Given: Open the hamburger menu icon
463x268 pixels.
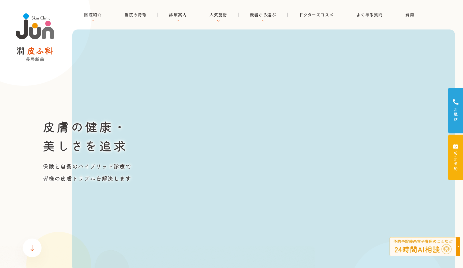Looking at the screenshot, I should pos(444,15).
